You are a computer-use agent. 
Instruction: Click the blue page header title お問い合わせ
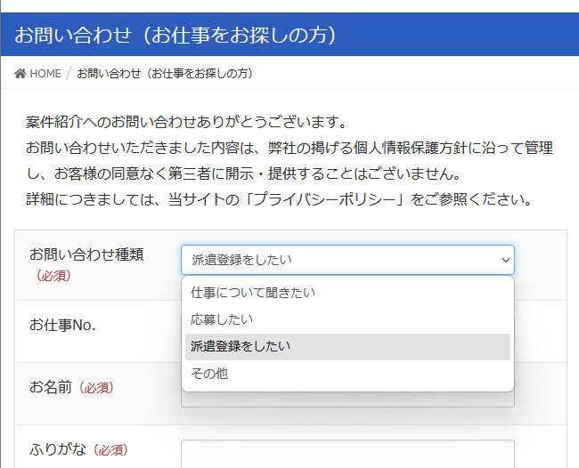click(x=175, y=35)
